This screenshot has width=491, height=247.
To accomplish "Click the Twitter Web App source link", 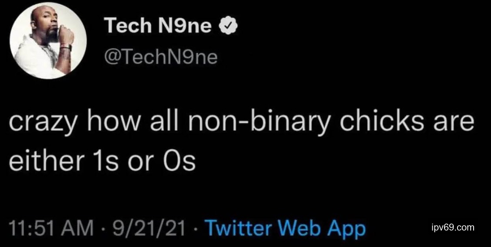I will click(x=285, y=227).
